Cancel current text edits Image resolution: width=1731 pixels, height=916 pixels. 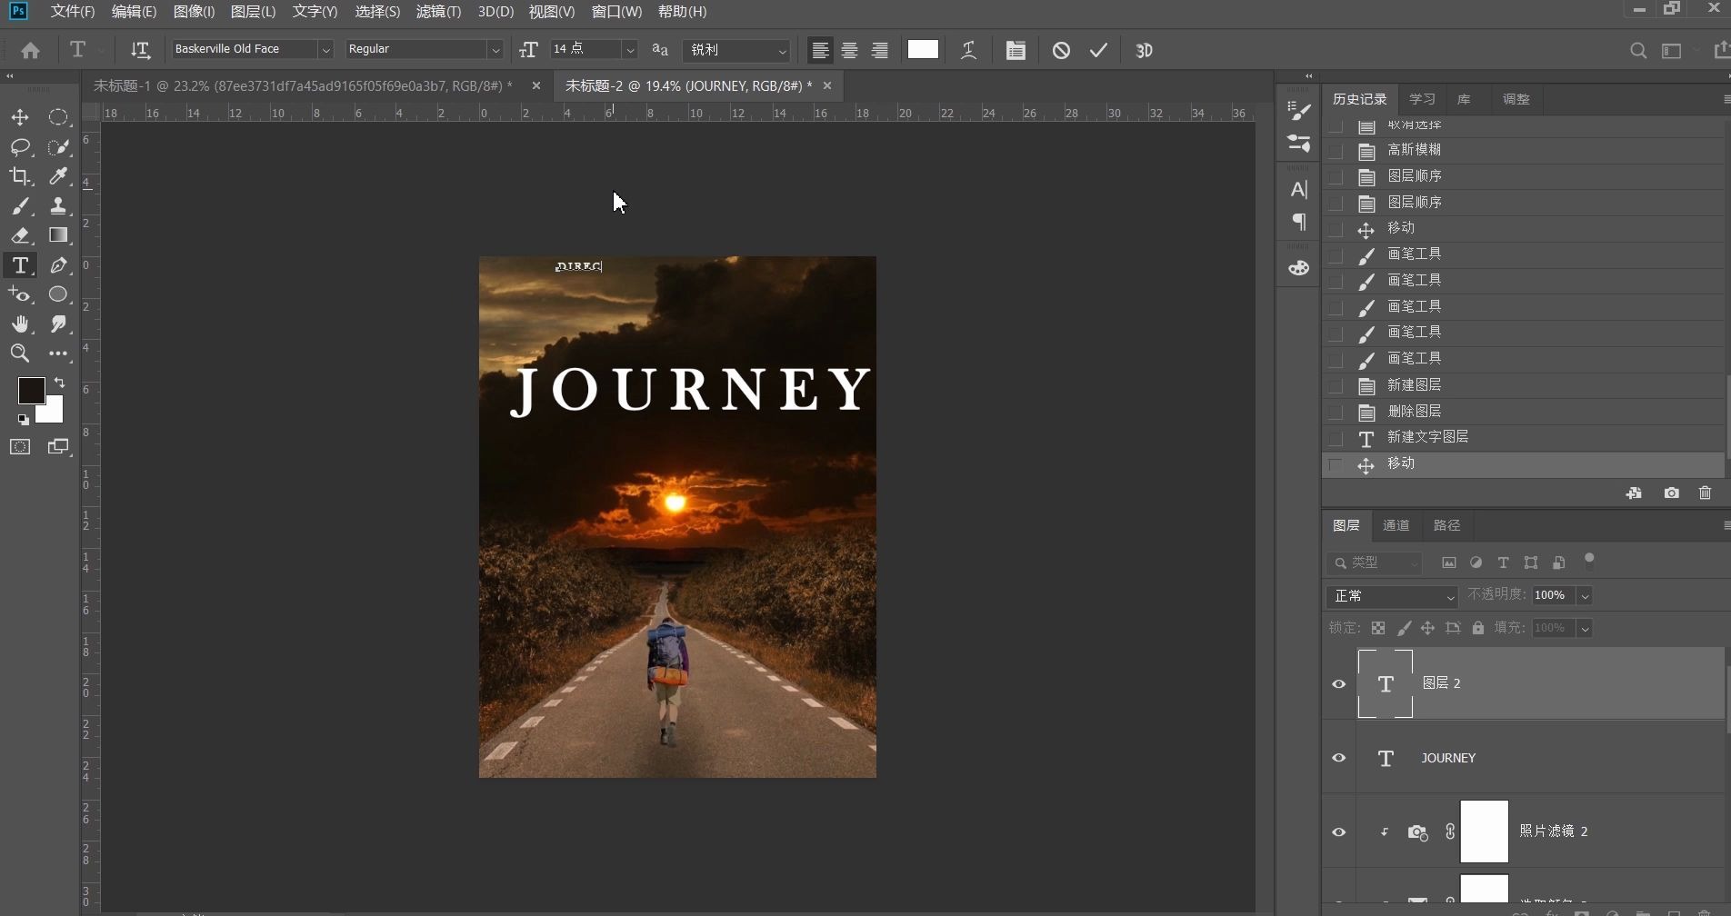(x=1061, y=51)
